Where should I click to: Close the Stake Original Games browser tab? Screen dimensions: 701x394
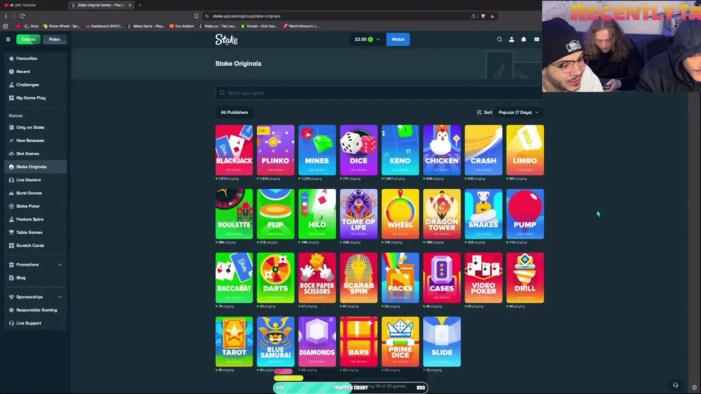point(130,5)
